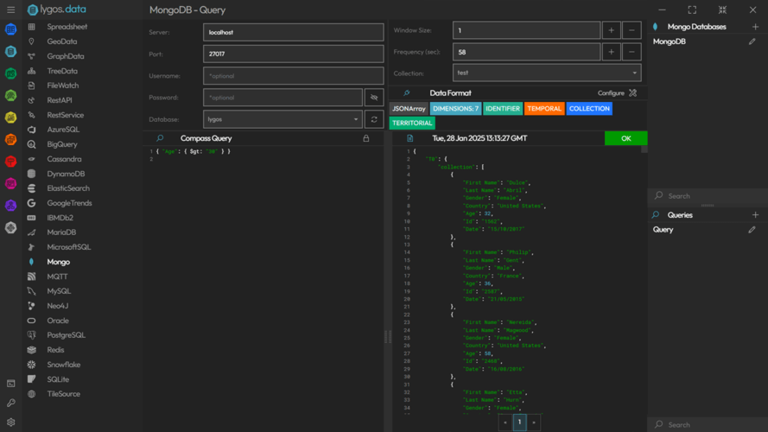Increase the Frequency value
The image size is (768, 432).
[x=612, y=52]
